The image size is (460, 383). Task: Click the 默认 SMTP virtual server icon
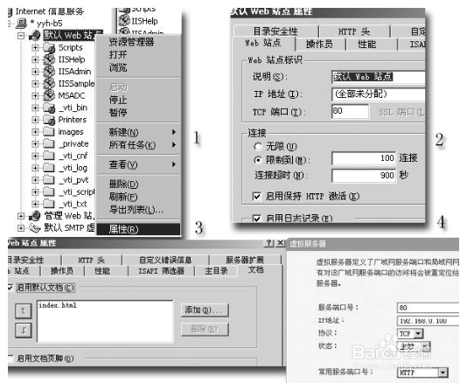[35, 228]
